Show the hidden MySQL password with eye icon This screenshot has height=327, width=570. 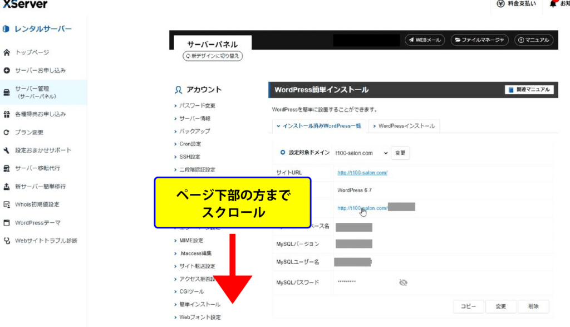point(403,282)
